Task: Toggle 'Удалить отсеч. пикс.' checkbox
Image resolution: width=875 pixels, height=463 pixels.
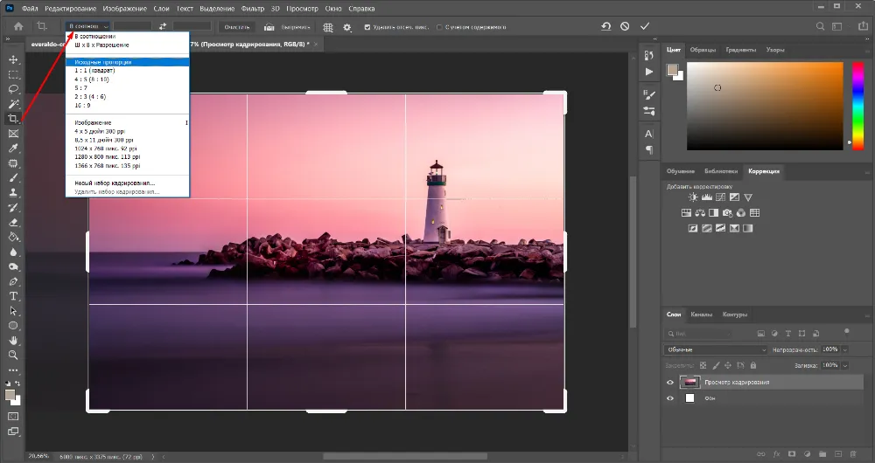Action: click(367, 27)
